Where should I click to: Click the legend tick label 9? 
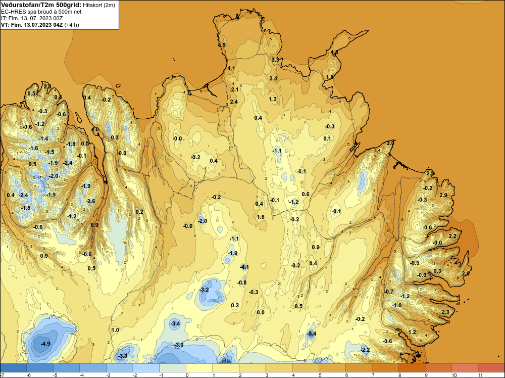[425, 375]
